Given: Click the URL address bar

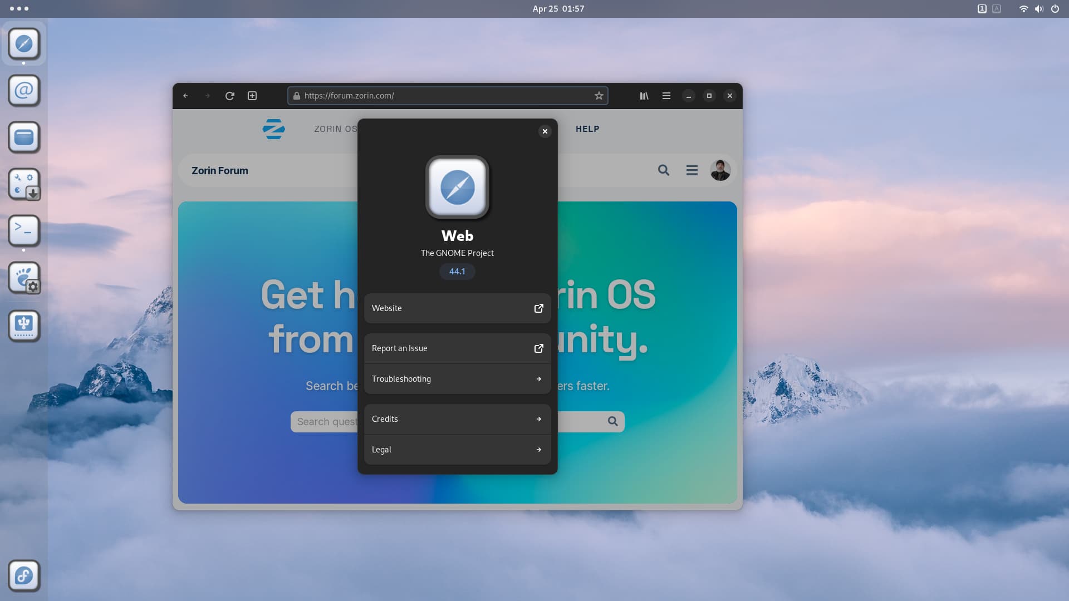Looking at the screenshot, I should (448, 96).
